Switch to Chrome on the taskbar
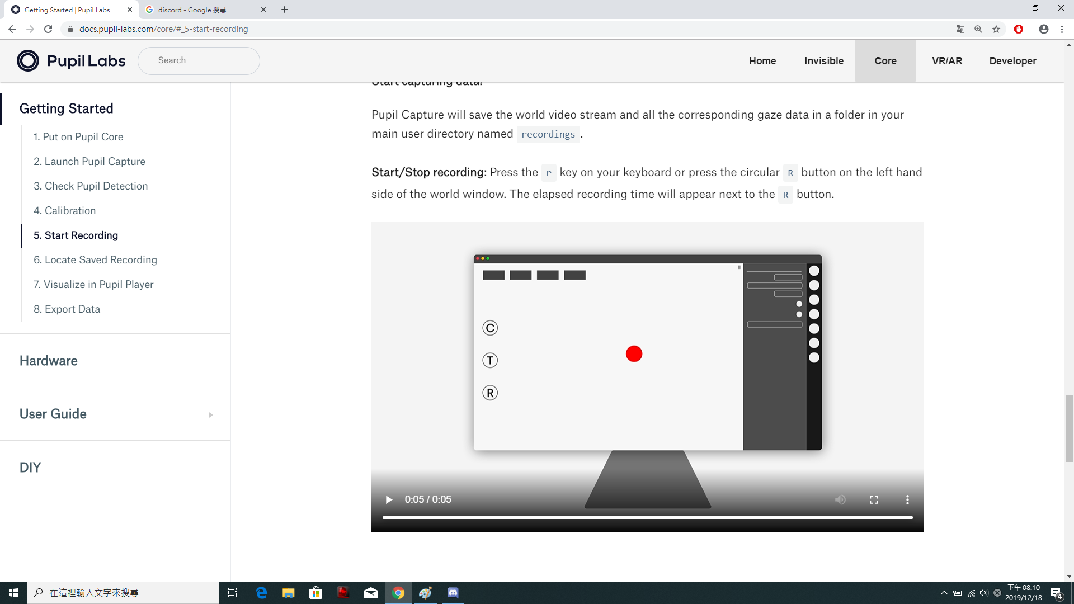1074x604 pixels. 398,593
